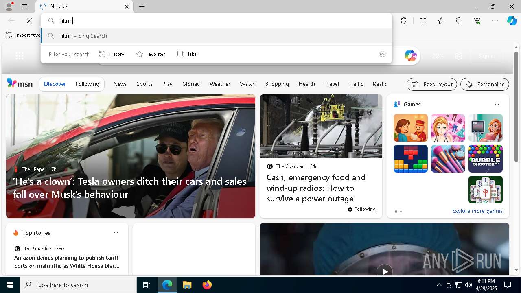Filter search by Favorites
Viewport: 521px width, 293px height.
click(x=151, y=54)
